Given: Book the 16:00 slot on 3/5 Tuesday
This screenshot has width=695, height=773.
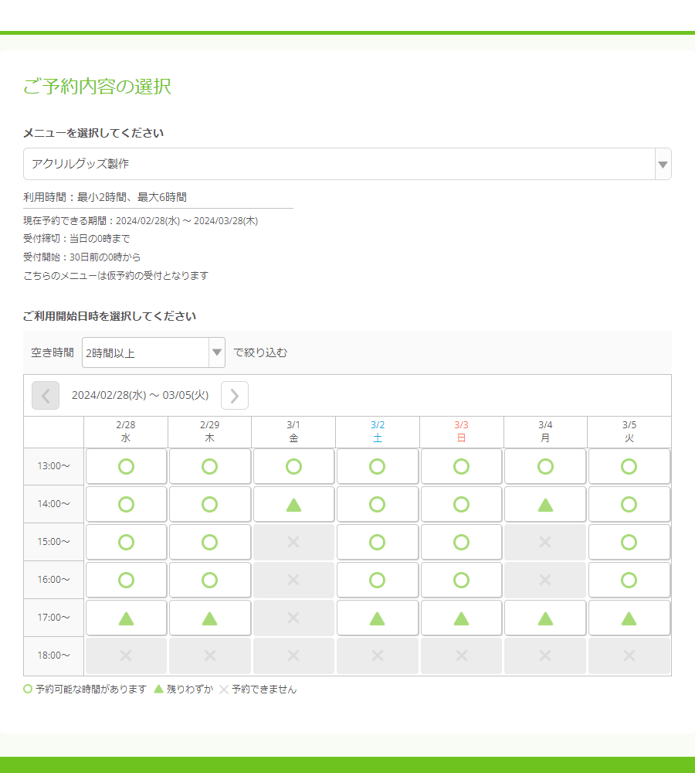Looking at the screenshot, I should tap(629, 581).
